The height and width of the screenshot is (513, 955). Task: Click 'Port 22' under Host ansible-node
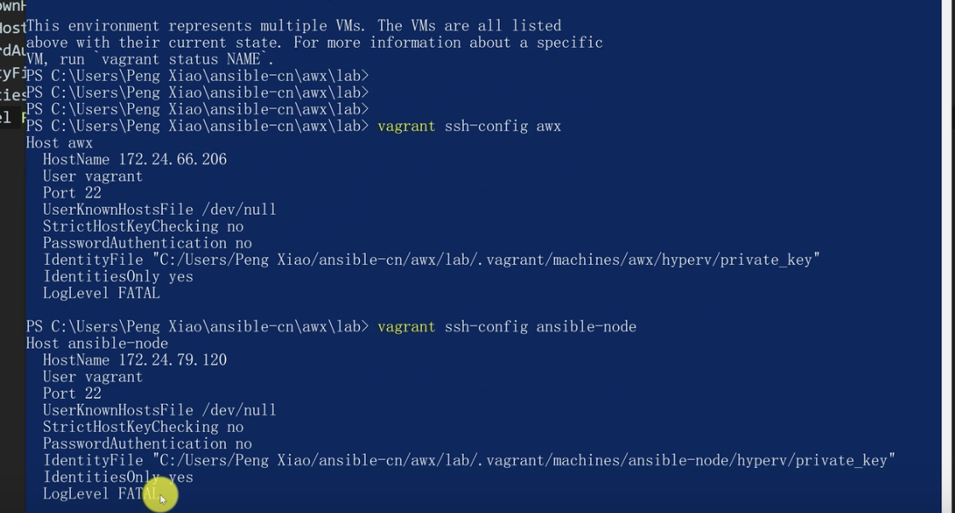coord(72,394)
